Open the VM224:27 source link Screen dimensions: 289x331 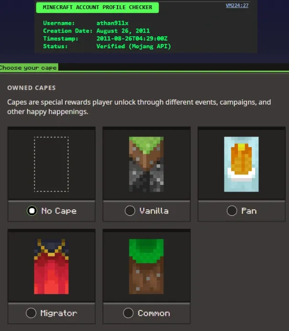pyautogui.click(x=237, y=5)
